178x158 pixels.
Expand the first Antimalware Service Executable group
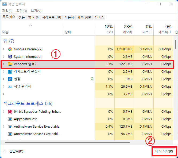pos(4,127)
